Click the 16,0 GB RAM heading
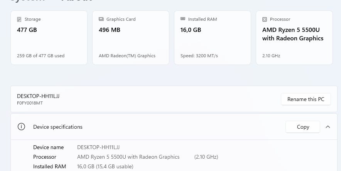The height and width of the screenshot is (171, 341). (x=191, y=30)
